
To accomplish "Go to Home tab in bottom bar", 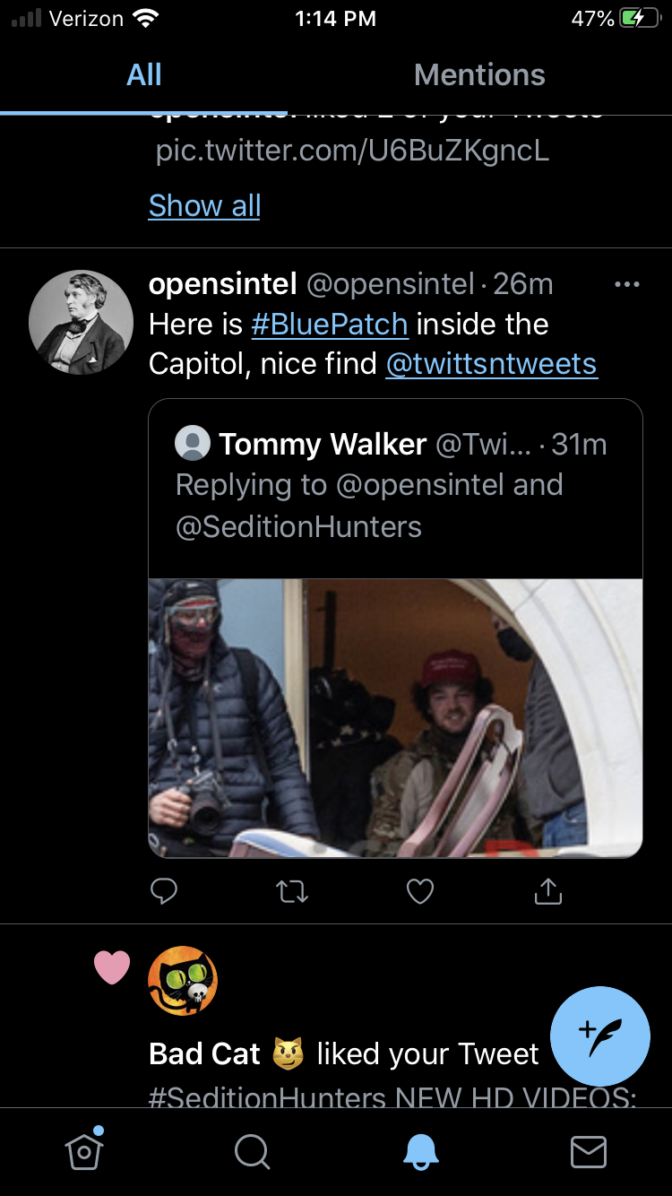I will [84, 1150].
